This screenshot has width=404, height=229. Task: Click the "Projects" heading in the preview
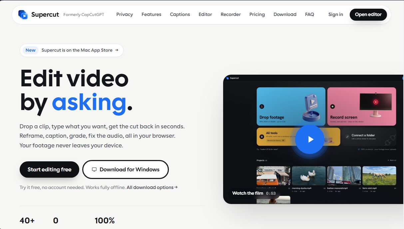(260, 160)
